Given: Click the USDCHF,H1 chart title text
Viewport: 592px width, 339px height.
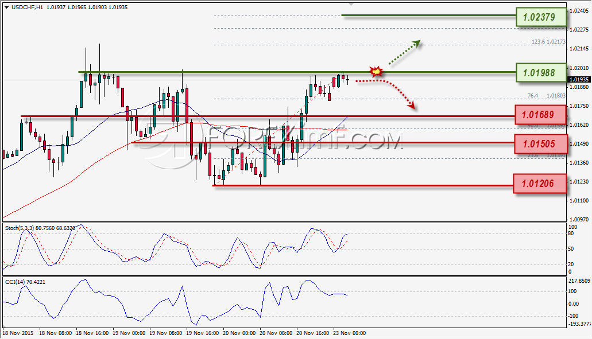Looking at the screenshot, I should pos(27,7).
